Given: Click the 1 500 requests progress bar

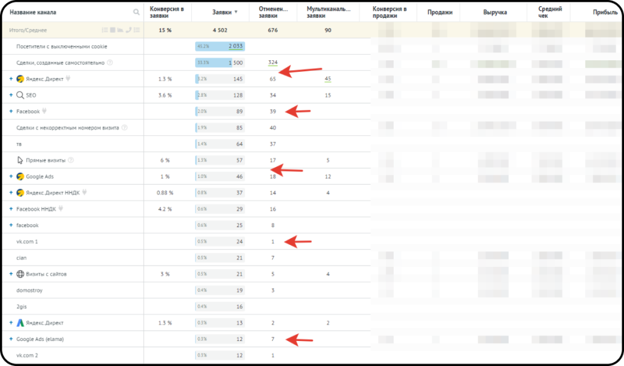Looking at the screenshot, I should click(219, 63).
